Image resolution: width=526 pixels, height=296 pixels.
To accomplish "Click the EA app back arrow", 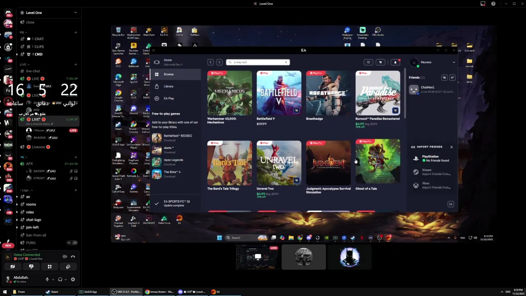I will 210,62.
